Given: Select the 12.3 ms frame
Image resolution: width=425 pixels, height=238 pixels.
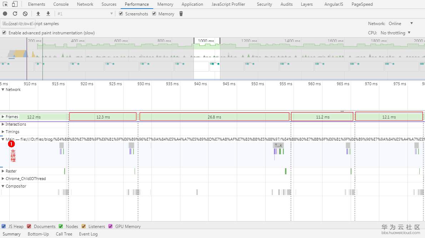Looking at the screenshot, I should (x=103, y=117).
